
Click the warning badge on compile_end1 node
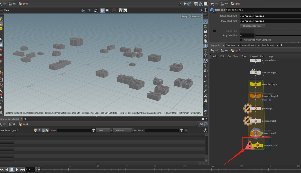pyautogui.click(x=250, y=145)
